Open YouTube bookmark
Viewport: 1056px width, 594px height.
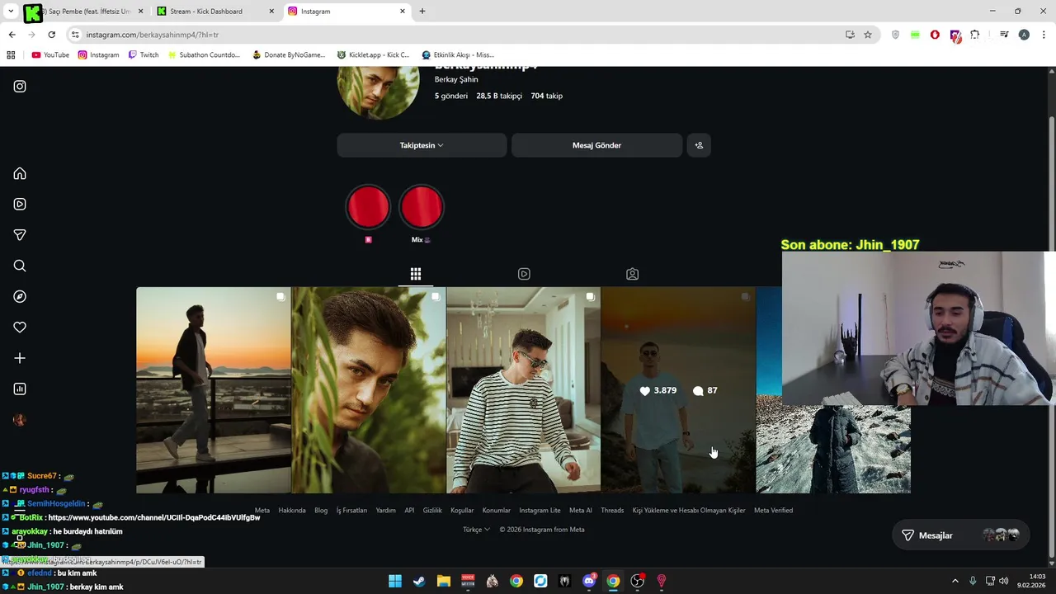(50, 55)
